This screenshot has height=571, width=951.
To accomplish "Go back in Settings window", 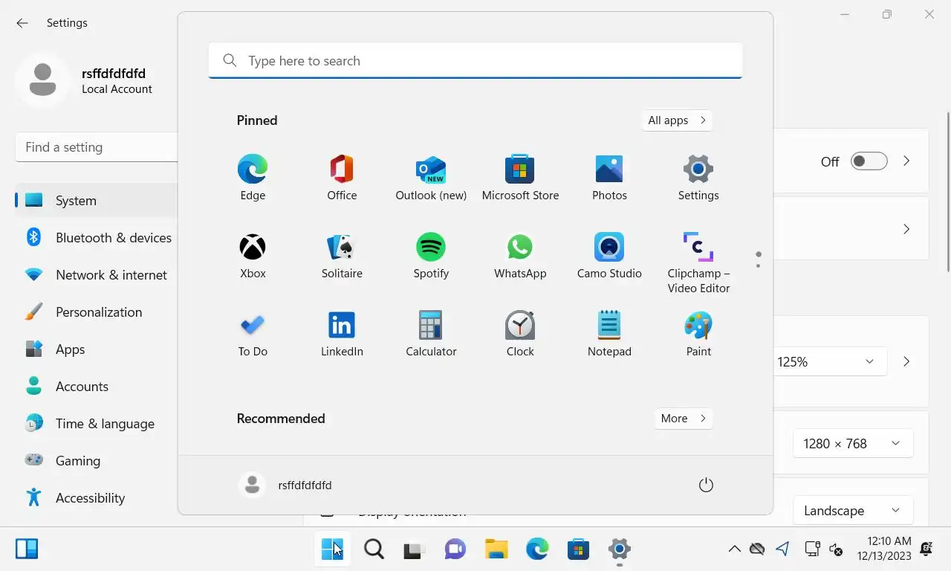I will coord(22,23).
